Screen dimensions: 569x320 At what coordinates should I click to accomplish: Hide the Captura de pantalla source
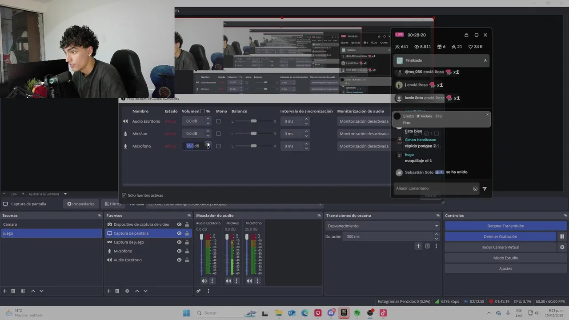click(x=179, y=233)
